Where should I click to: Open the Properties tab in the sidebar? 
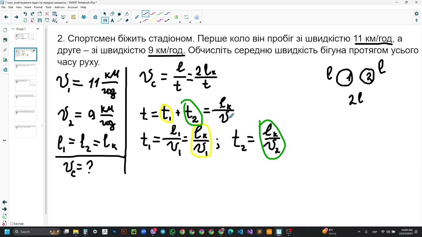5,60
